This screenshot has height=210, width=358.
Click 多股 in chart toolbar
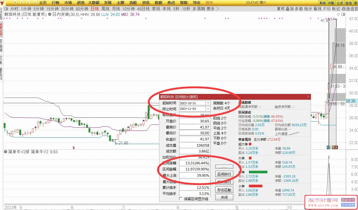[299, 9]
